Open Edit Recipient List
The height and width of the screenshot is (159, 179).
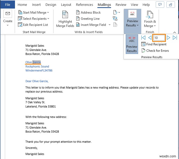click(33, 25)
